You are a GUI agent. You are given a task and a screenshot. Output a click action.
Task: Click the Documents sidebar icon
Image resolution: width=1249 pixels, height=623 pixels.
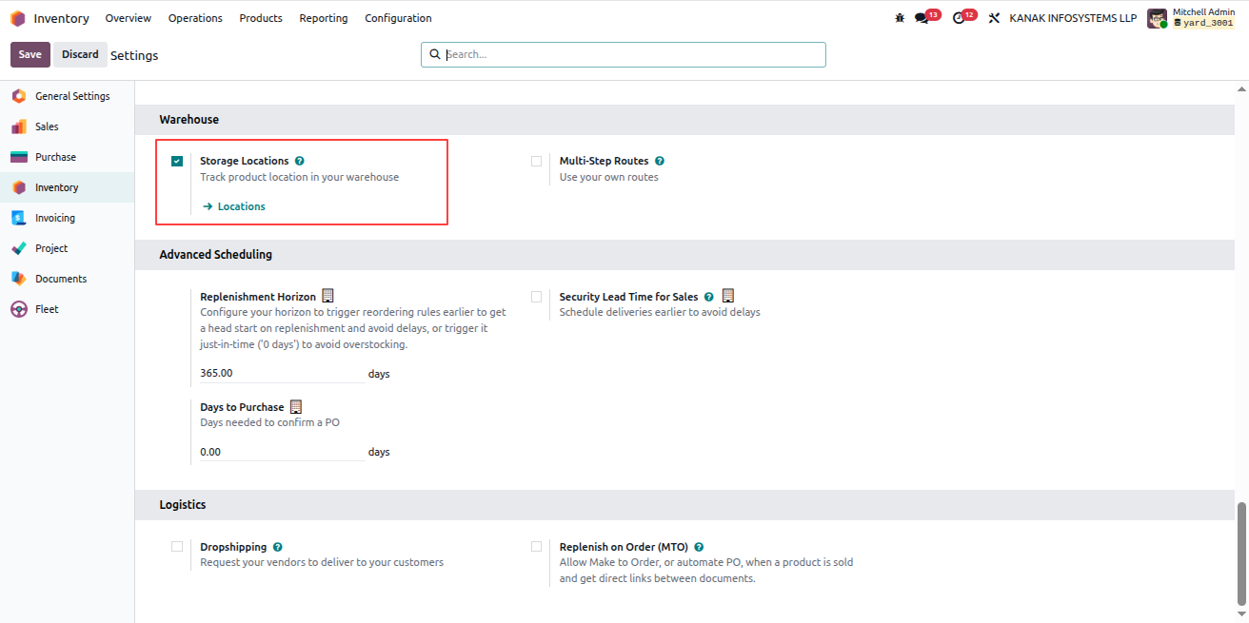tap(19, 279)
